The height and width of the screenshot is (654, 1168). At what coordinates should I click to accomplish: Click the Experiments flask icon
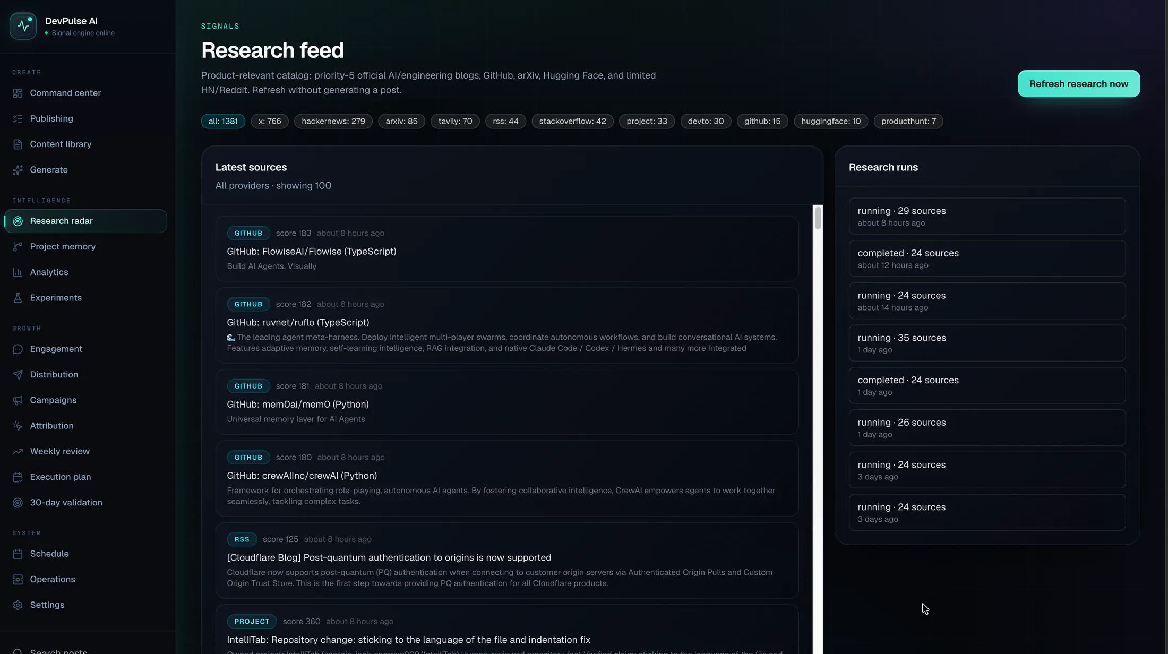18,298
